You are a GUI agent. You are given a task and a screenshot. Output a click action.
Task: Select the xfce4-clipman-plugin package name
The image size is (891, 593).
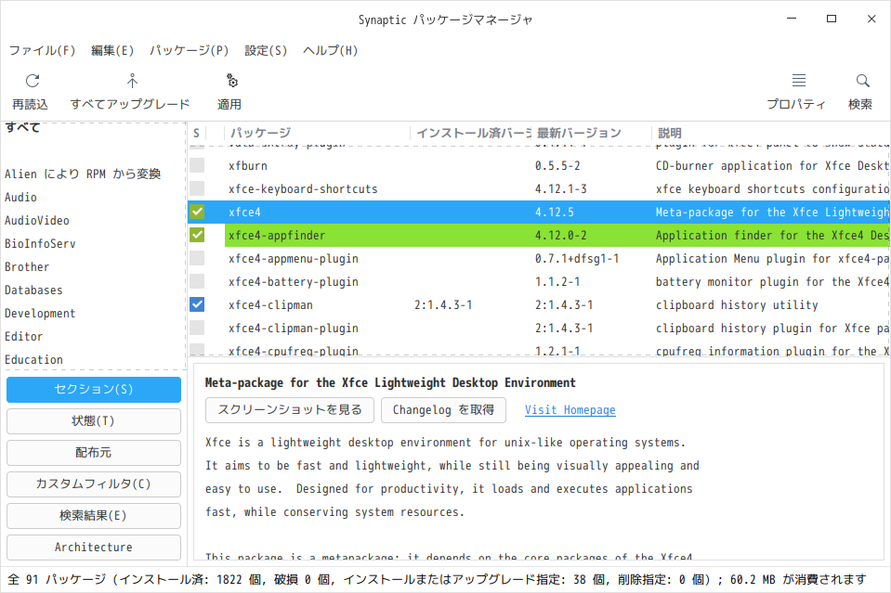[x=294, y=329]
